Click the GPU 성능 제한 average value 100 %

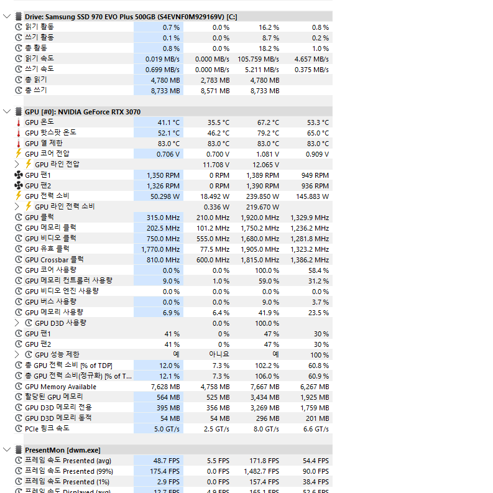tap(320, 354)
